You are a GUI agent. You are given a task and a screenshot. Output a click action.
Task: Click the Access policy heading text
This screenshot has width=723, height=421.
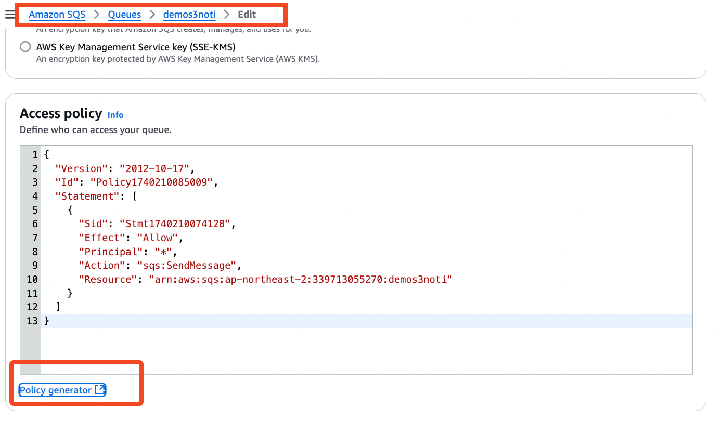(x=61, y=114)
